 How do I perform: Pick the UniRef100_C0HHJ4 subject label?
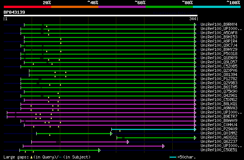pyautogui.click(x=219, y=125)
